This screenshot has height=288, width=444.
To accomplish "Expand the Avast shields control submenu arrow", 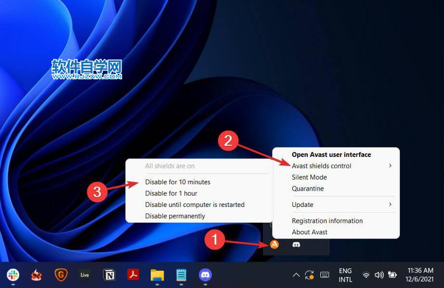I will tap(390, 166).
